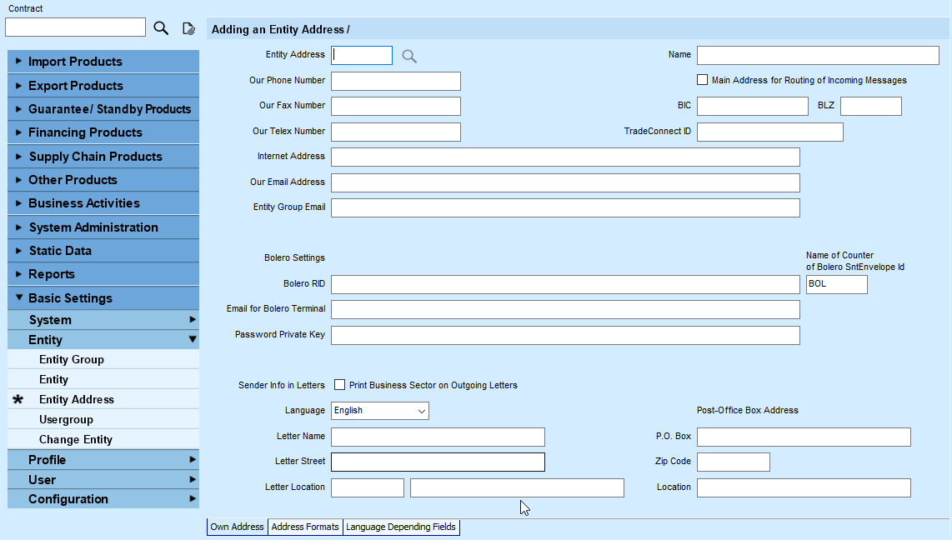Expand the Profile submenu arrow
Image resolution: width=952 pixels, height=540 pixels.
[193, 459]
